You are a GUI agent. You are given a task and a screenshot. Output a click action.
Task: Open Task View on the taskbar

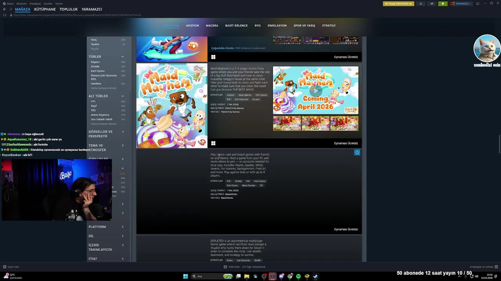click(238, 276)
